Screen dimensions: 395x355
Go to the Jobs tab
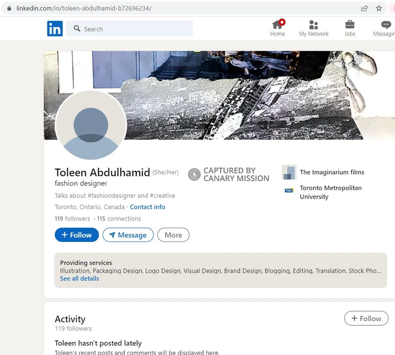350,28
